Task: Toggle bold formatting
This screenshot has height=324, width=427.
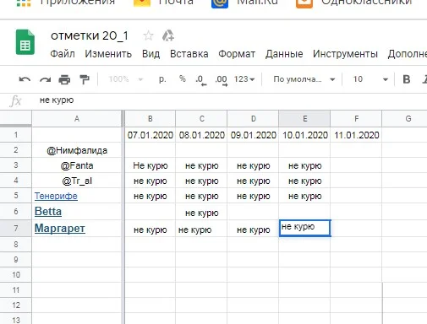Action: pyautogui.click(x=407, y=79)
